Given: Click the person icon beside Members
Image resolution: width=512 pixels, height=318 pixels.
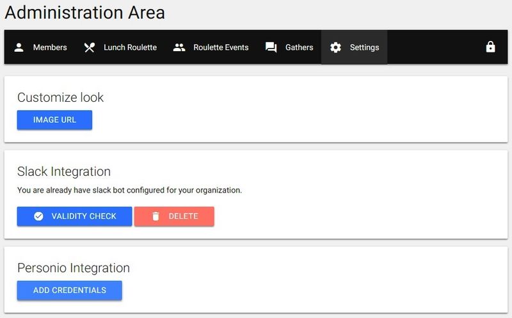Looking at the screenshot, I should (x=19, y=47).
